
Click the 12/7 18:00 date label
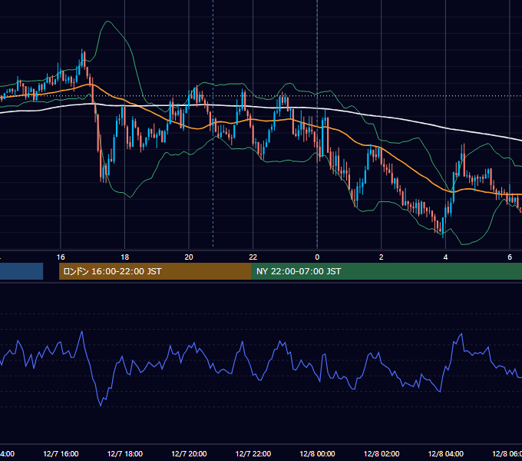[x=125, y=453]
